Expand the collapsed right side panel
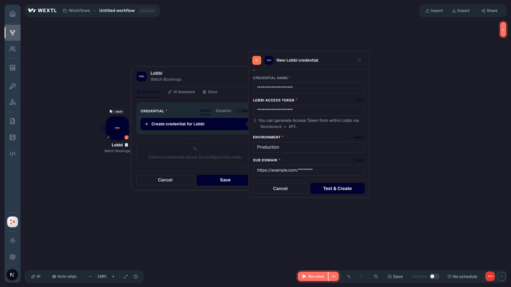 tap(503, 29)
